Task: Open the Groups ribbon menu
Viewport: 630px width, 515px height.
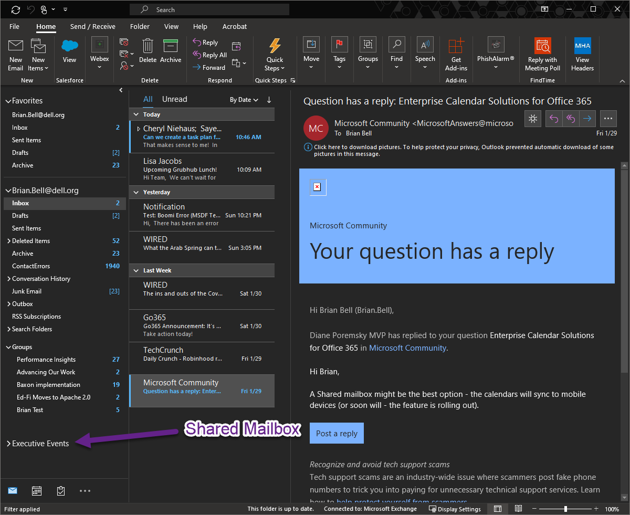Action: pos(368,54)
